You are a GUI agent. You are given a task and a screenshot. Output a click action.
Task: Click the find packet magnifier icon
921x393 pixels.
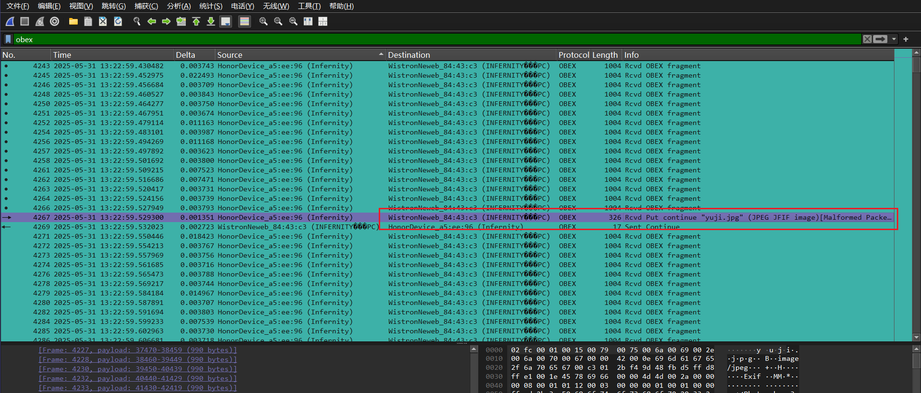[x=137, y=21]
